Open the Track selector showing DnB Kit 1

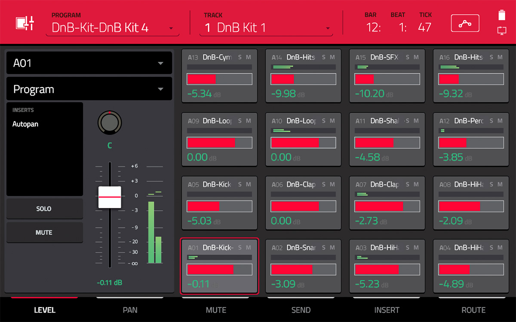[x=266, y=27]
